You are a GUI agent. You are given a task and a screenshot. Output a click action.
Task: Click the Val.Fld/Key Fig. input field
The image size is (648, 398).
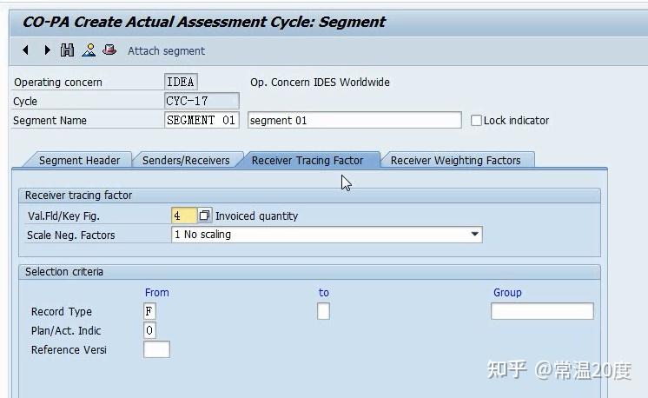183,216
